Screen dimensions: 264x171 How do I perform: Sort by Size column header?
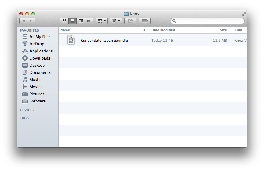[x=217, y=30]
